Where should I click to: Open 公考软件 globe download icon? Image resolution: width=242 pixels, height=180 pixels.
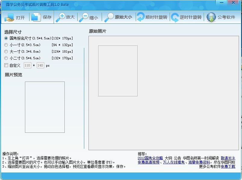click(x=211, y=17)
